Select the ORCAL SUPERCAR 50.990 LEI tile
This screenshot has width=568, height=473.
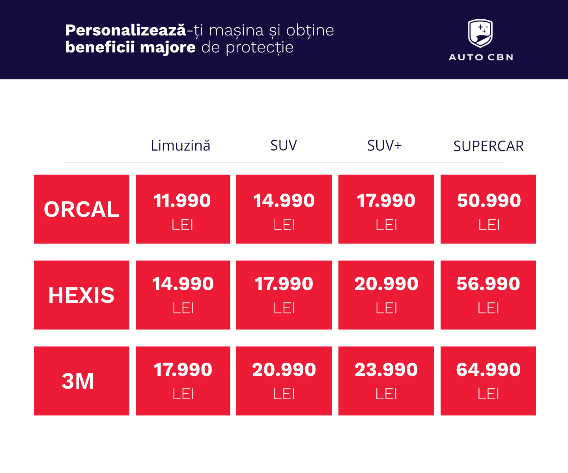coord(488,209)
